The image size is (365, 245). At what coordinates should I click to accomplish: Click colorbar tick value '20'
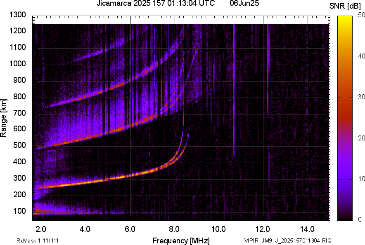click(361, 138)
